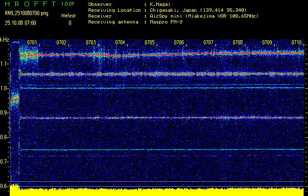308x196 pixels.
Task: Click the 0706 time marker
Action: click(x=179, y=43)
